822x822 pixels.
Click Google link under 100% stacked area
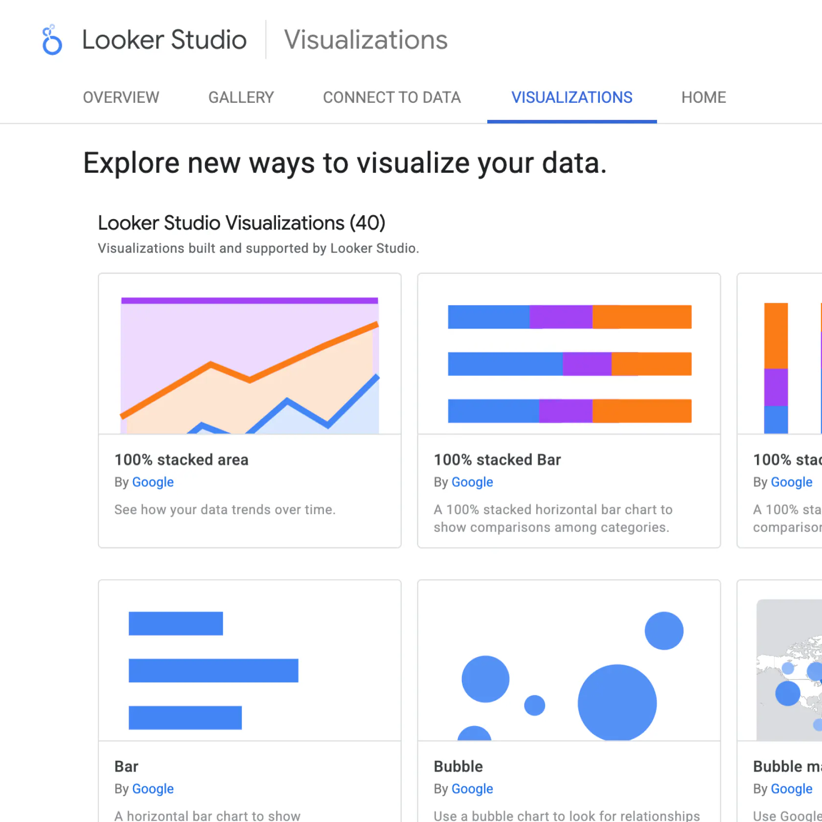point(153,482)
